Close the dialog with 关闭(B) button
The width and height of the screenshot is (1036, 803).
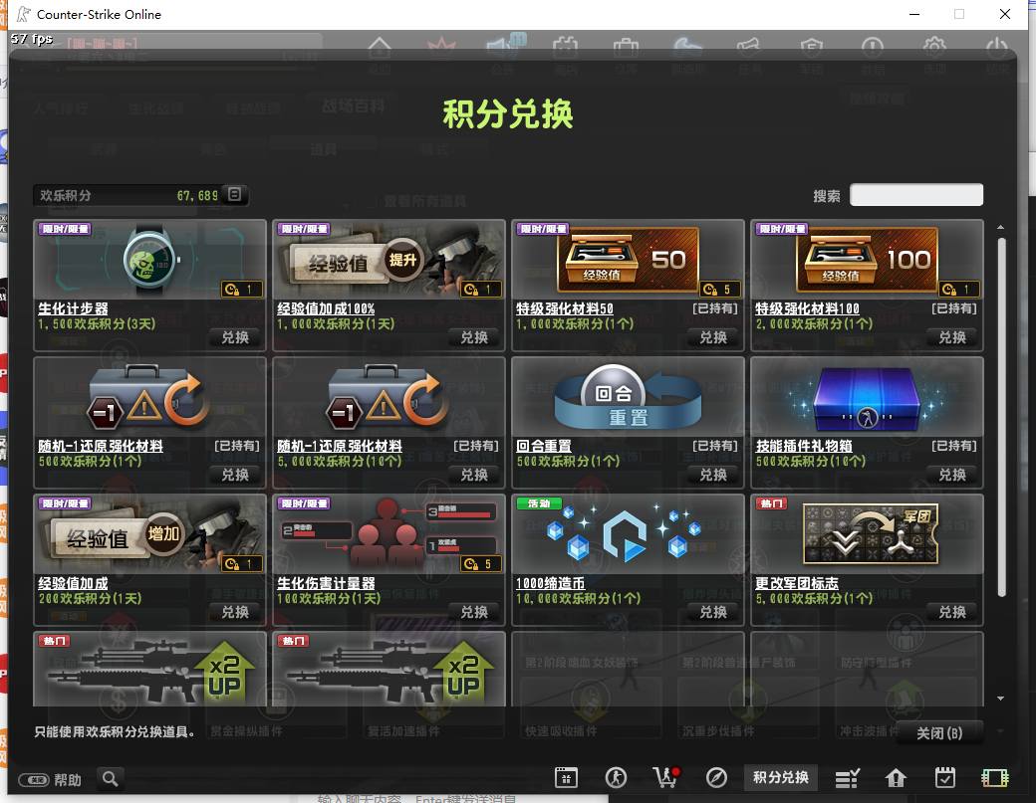938,733
